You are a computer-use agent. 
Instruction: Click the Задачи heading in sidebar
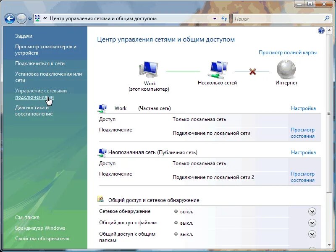tap(24, 36)
